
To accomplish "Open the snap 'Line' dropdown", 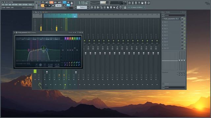I will pos(70,8).
